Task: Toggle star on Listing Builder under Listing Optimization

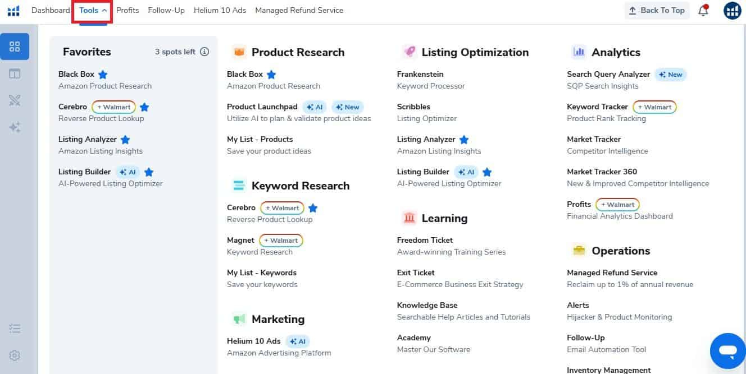Action: point(487,172)
